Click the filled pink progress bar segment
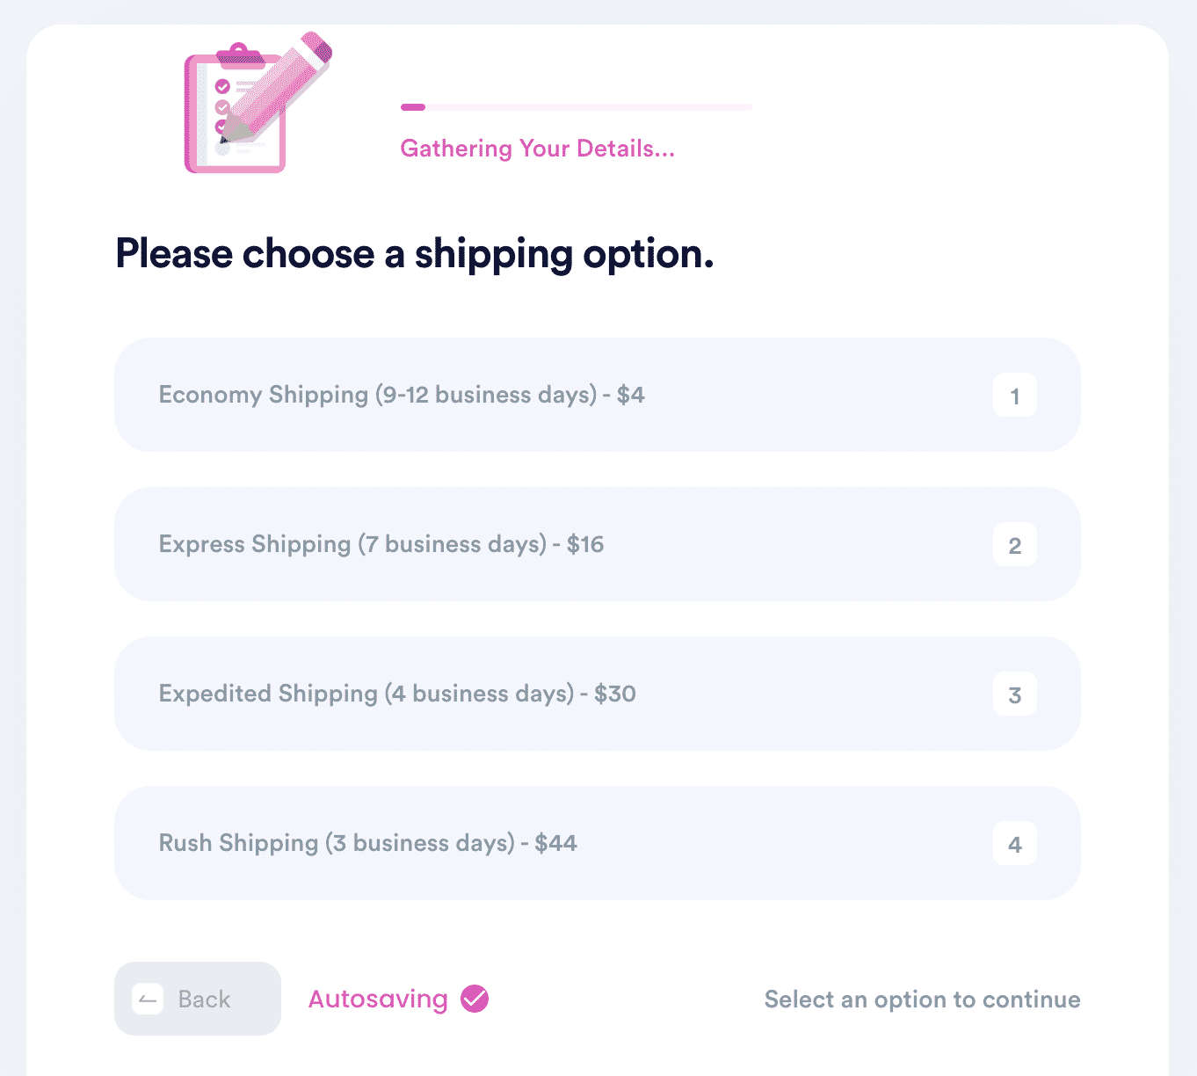1197x1076 pixels. point(413,107)
